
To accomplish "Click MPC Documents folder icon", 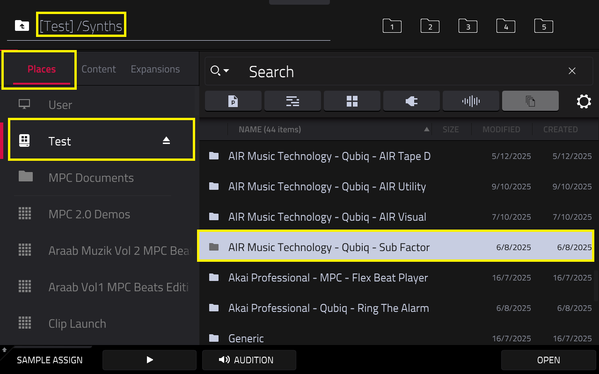I will 26,176.
